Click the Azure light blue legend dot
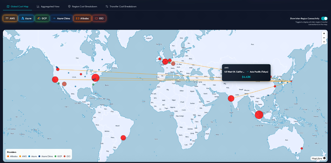This screenshot has height=163, width=331. (x=29, y=157)
